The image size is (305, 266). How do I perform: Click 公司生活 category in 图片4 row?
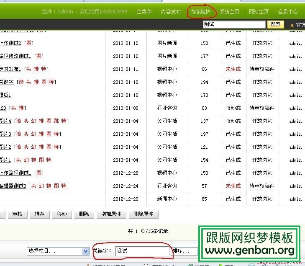[x=167, y=121]
